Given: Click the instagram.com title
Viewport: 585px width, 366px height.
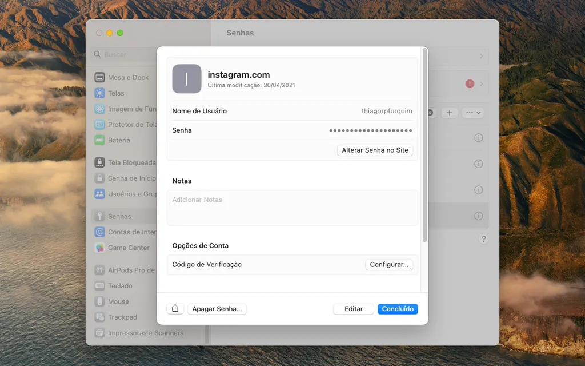Looking at the screenshot, I should coord(239,75).
